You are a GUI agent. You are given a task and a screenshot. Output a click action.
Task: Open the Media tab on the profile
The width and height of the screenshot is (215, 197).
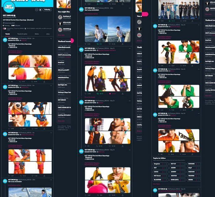(x=37, y=34)
